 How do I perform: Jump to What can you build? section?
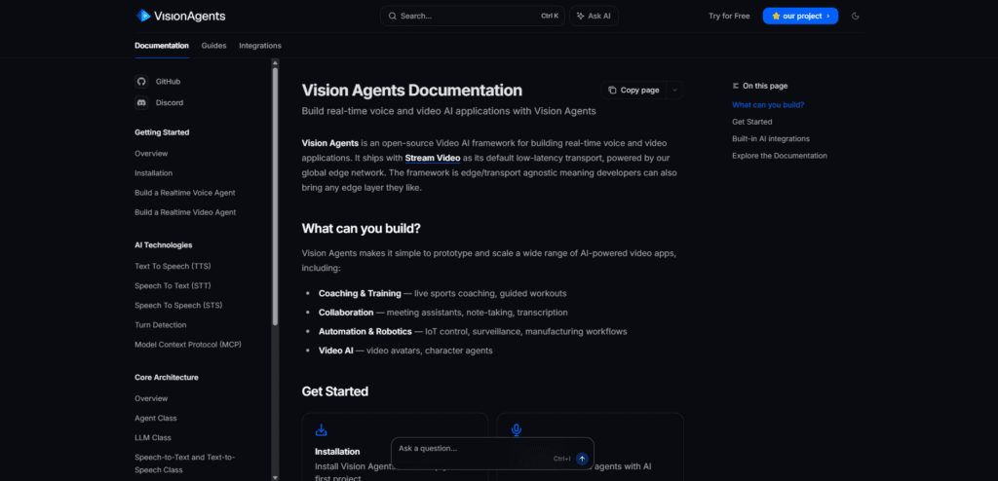point(768,105)
